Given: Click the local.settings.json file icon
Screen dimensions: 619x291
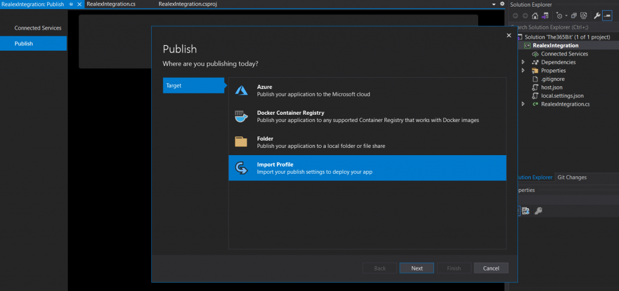Looking at the screenshot, I should 536,95.
